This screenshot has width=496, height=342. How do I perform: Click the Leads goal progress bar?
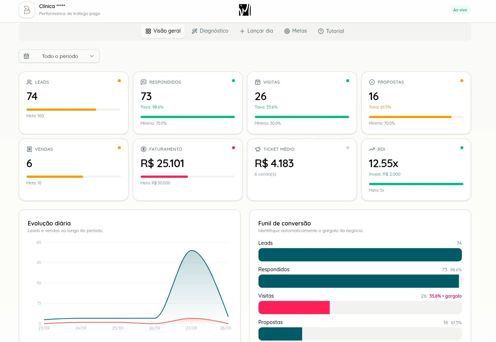[x=73, y=110]
